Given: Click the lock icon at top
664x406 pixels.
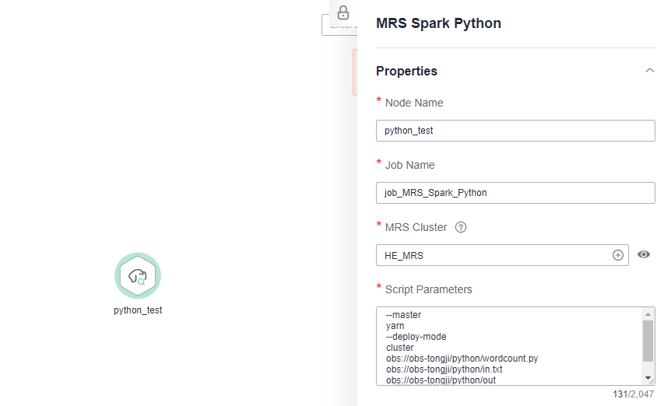Looking at the screenshot, I should point(343,12).
